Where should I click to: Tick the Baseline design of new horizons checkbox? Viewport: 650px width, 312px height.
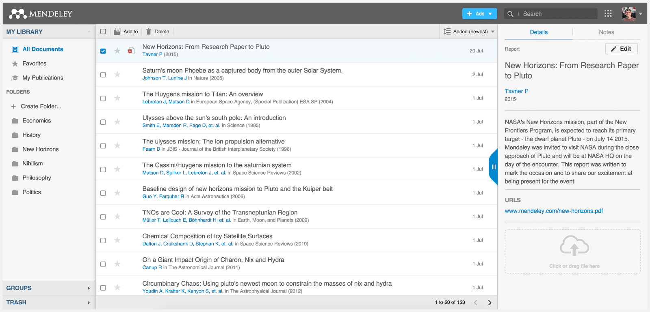[x=103, y=193]
